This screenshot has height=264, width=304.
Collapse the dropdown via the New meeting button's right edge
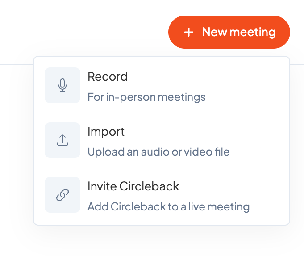tap(284, 32)
